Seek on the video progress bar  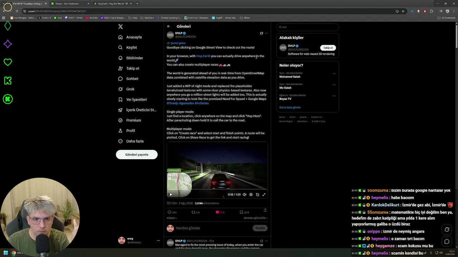(217, 189)
